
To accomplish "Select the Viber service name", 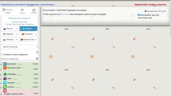I will tap(9, 78).
